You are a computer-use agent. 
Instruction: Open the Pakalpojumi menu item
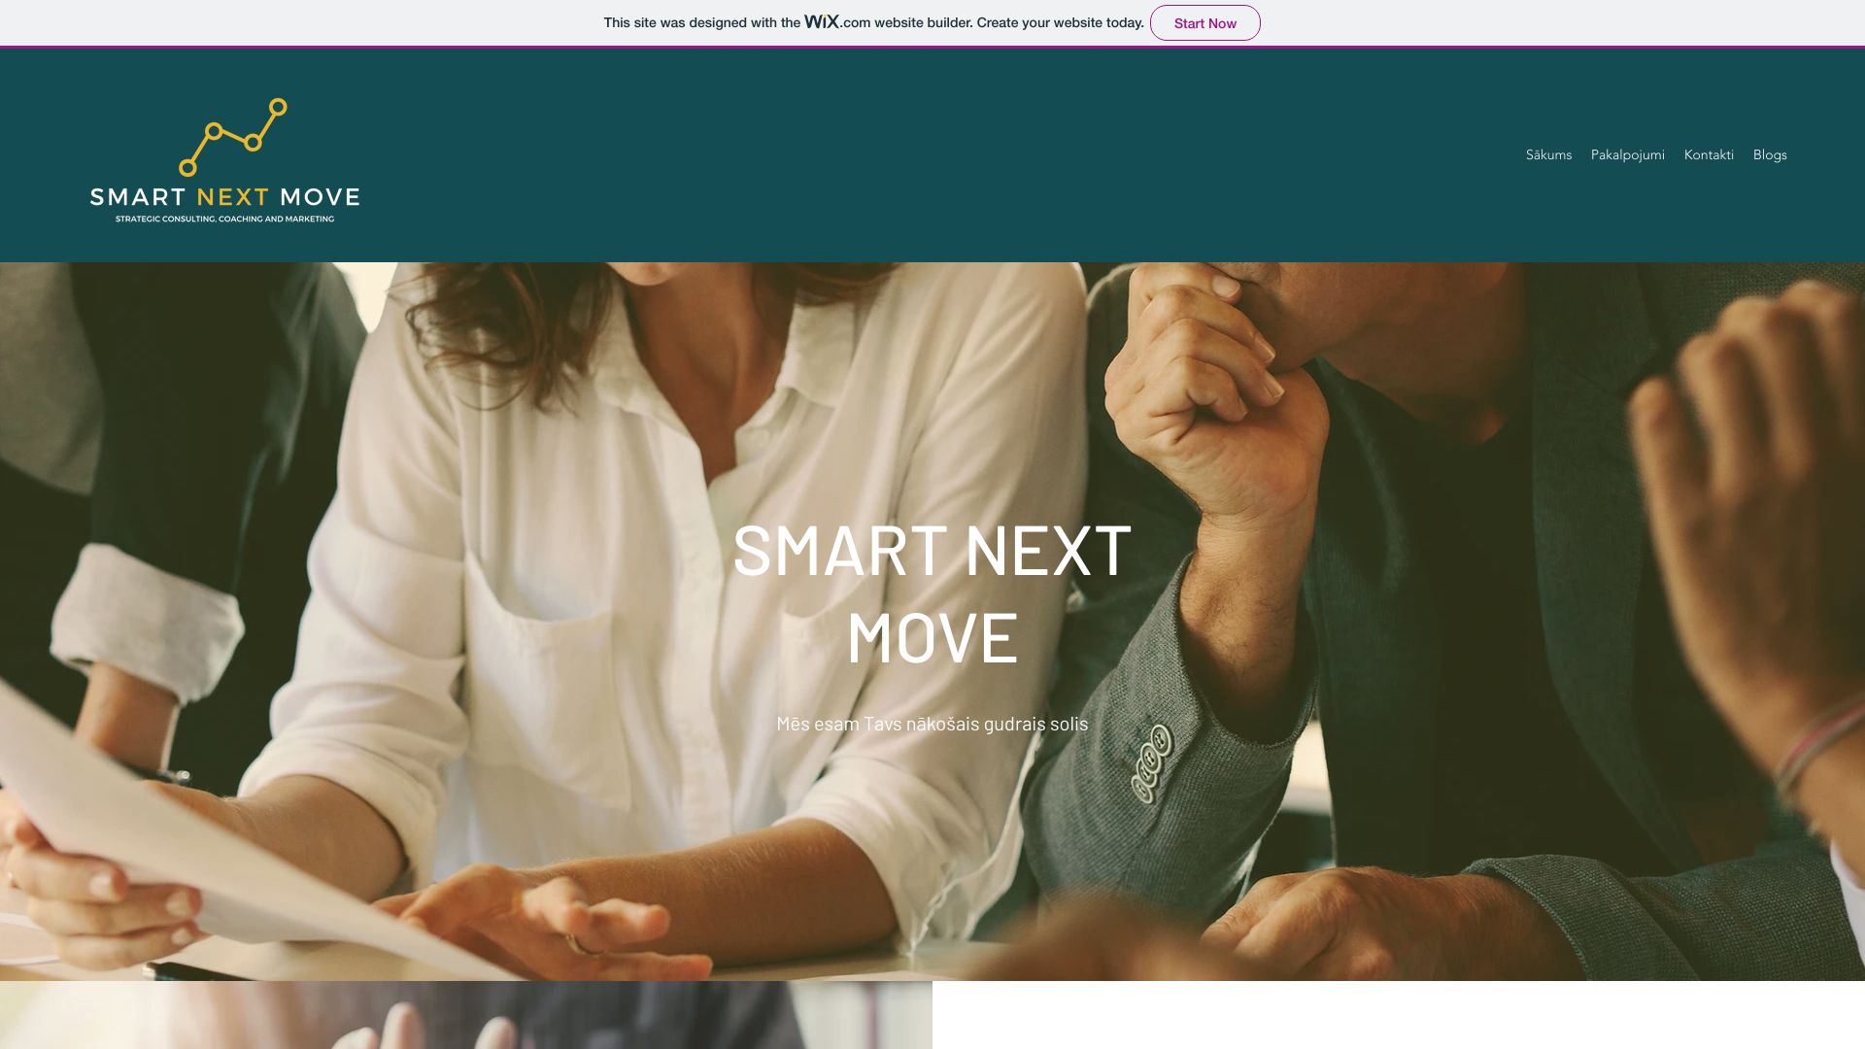point(1627,155)
